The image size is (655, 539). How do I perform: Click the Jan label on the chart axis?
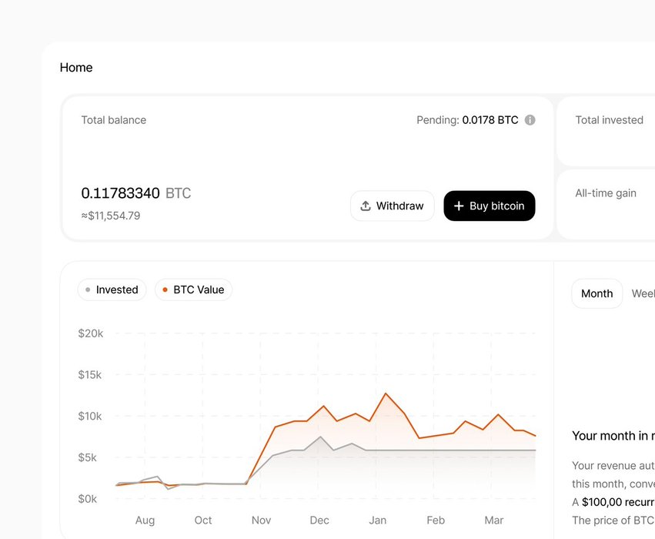[x=378, y=521]
